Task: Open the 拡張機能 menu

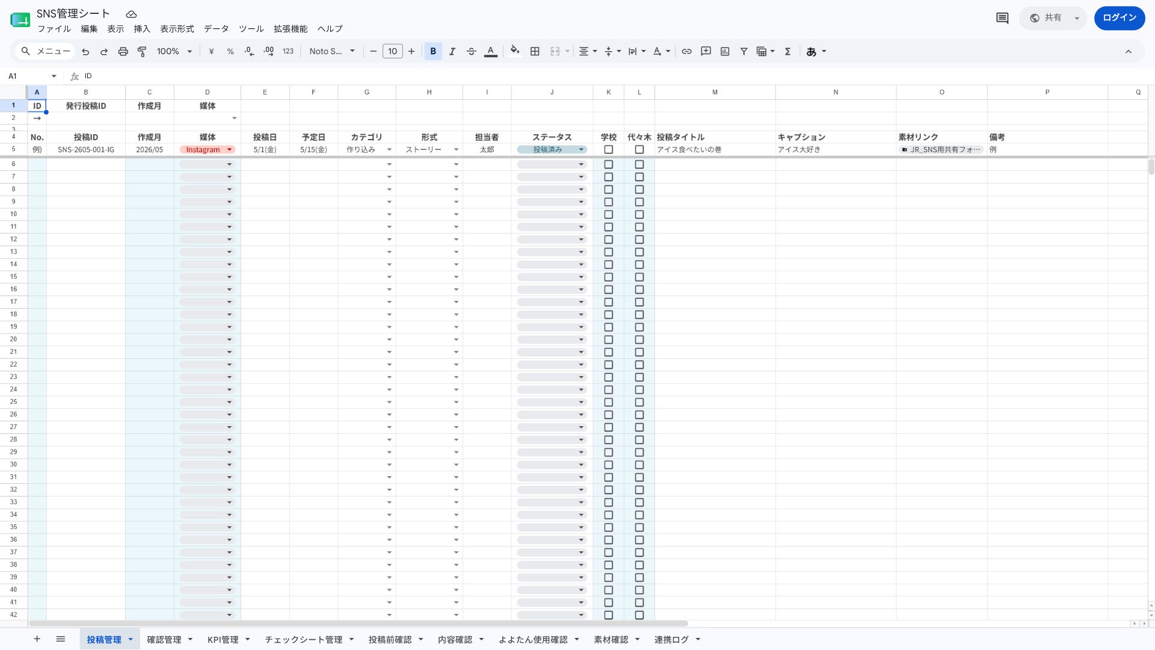Action: (x=291, y=29)
